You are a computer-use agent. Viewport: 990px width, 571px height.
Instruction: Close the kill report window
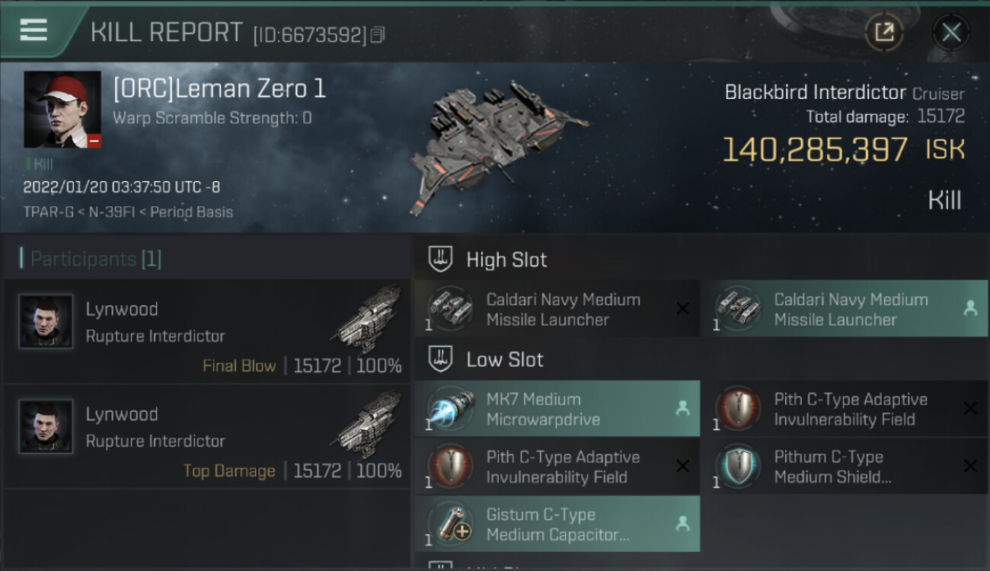[x=951, y=32]
